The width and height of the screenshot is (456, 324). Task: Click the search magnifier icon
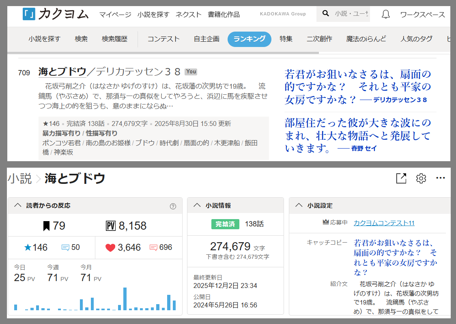click(x=325, y=14)
